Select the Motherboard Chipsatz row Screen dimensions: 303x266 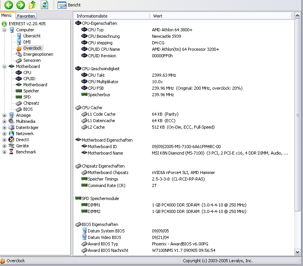tap(184, 172)
